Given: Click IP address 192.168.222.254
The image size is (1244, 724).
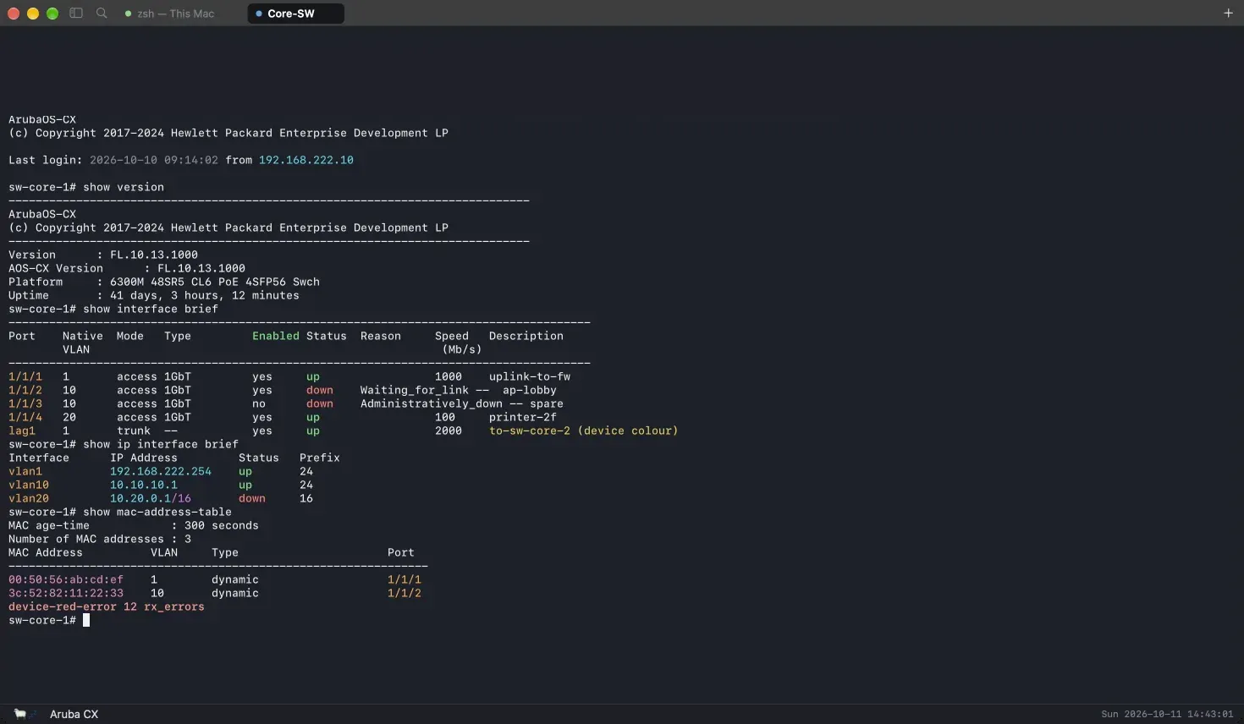Looking at the screenshot, I should point(161,471).
